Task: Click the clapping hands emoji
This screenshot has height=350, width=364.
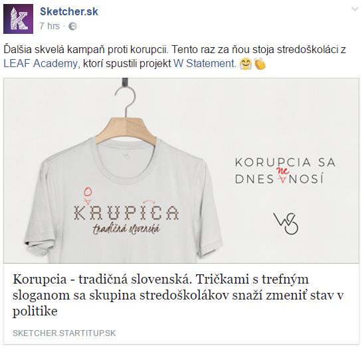Action: pos(260,64)
